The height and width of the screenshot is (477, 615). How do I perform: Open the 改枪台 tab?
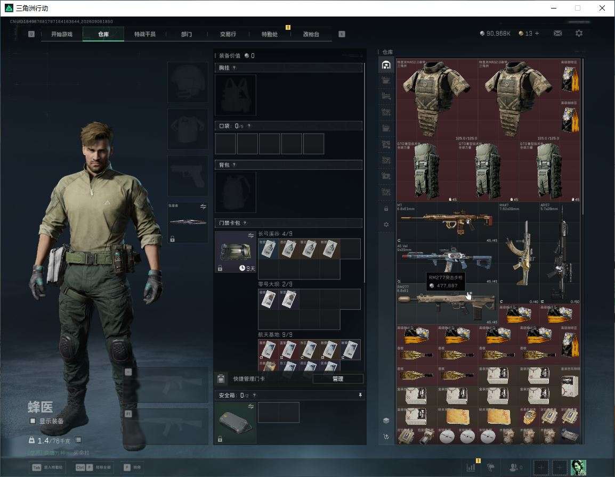(311, 34)
